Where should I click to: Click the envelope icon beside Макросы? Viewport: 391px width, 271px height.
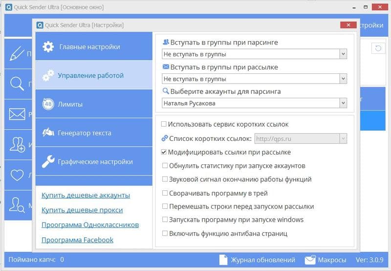pyautogui.click(x=310, y=260)
